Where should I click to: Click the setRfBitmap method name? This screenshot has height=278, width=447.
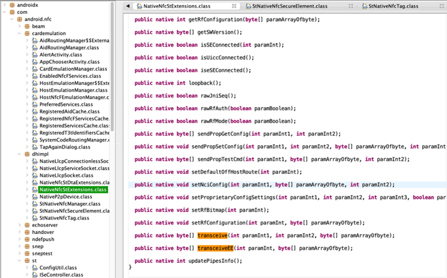pos(208,210)
